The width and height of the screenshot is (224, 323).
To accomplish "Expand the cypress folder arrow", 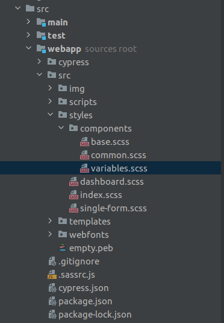I will click(39, 62).
